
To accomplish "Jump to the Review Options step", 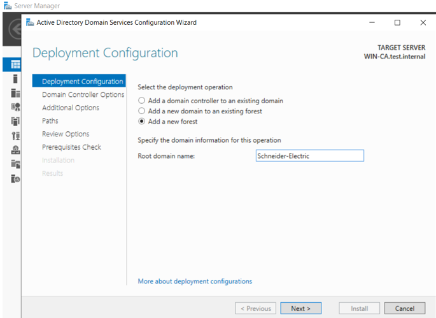I will click(x=66, y=134).
